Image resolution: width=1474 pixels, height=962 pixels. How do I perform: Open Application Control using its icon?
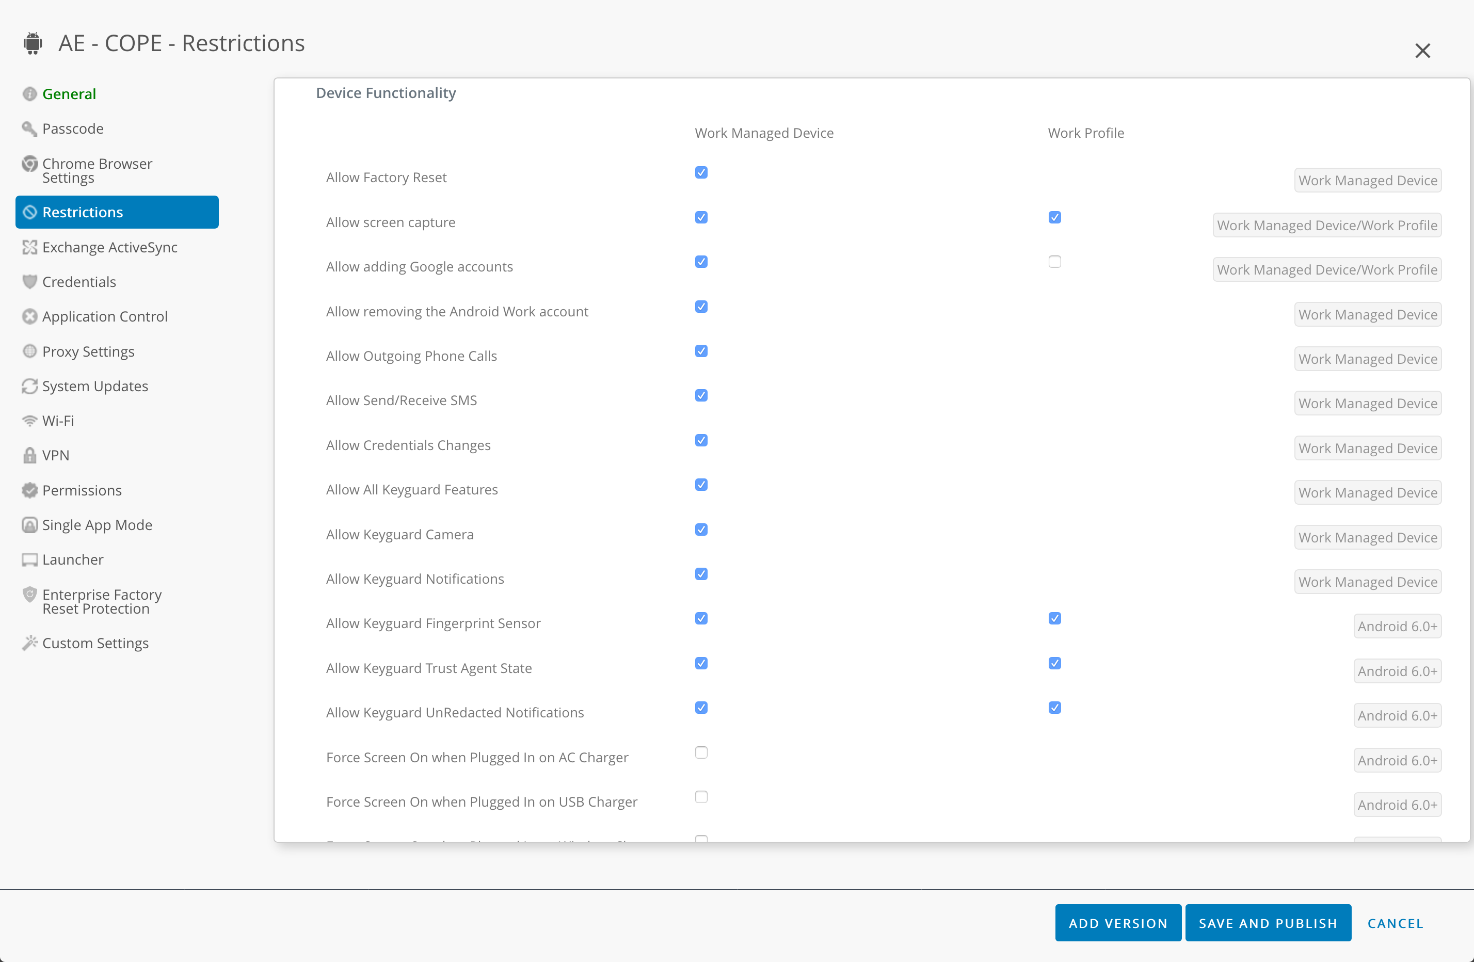click(29, 316)
